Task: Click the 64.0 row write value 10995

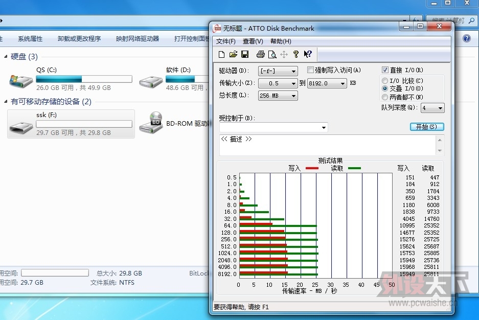Action: pyautogui.click(x=407, y=225)
